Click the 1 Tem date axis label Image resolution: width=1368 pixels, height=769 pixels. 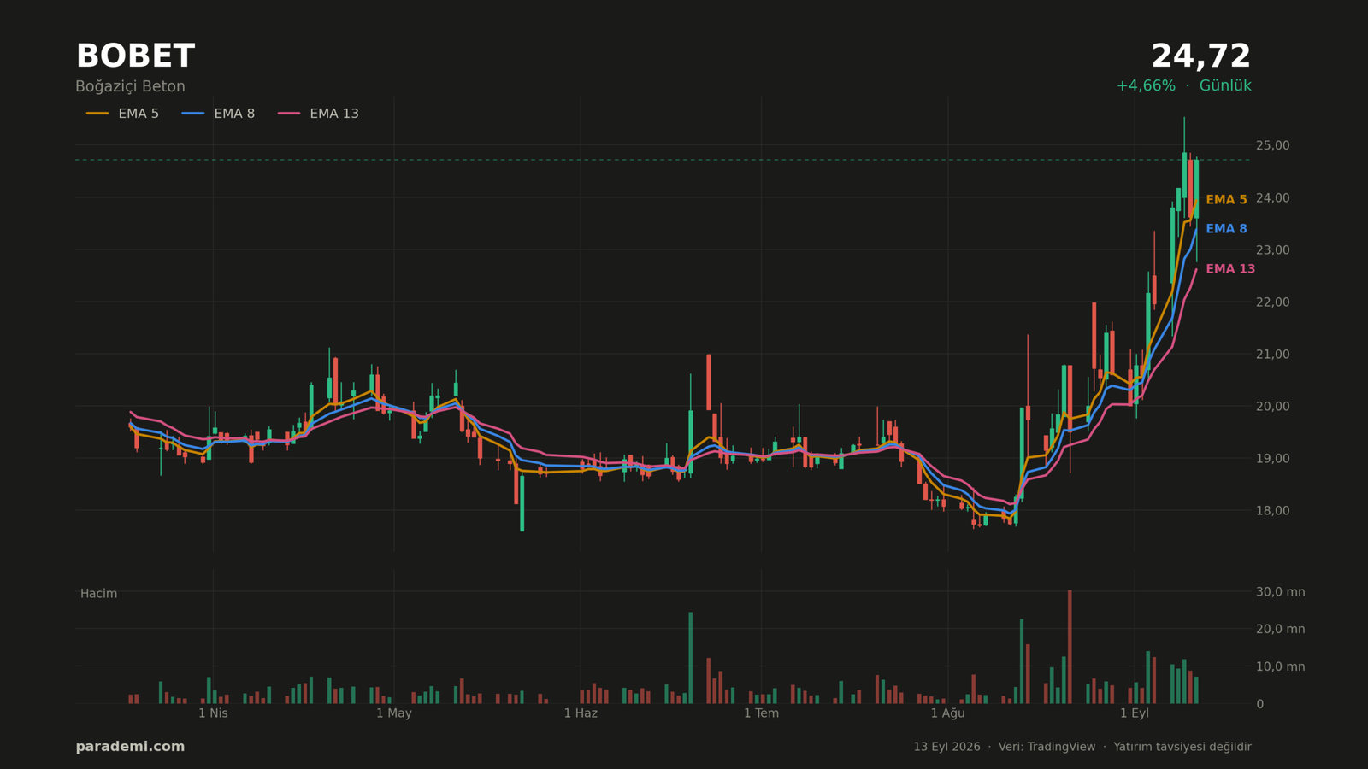tap(761, 713)
